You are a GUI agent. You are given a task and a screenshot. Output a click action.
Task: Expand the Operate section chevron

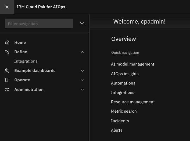point(83,80)
